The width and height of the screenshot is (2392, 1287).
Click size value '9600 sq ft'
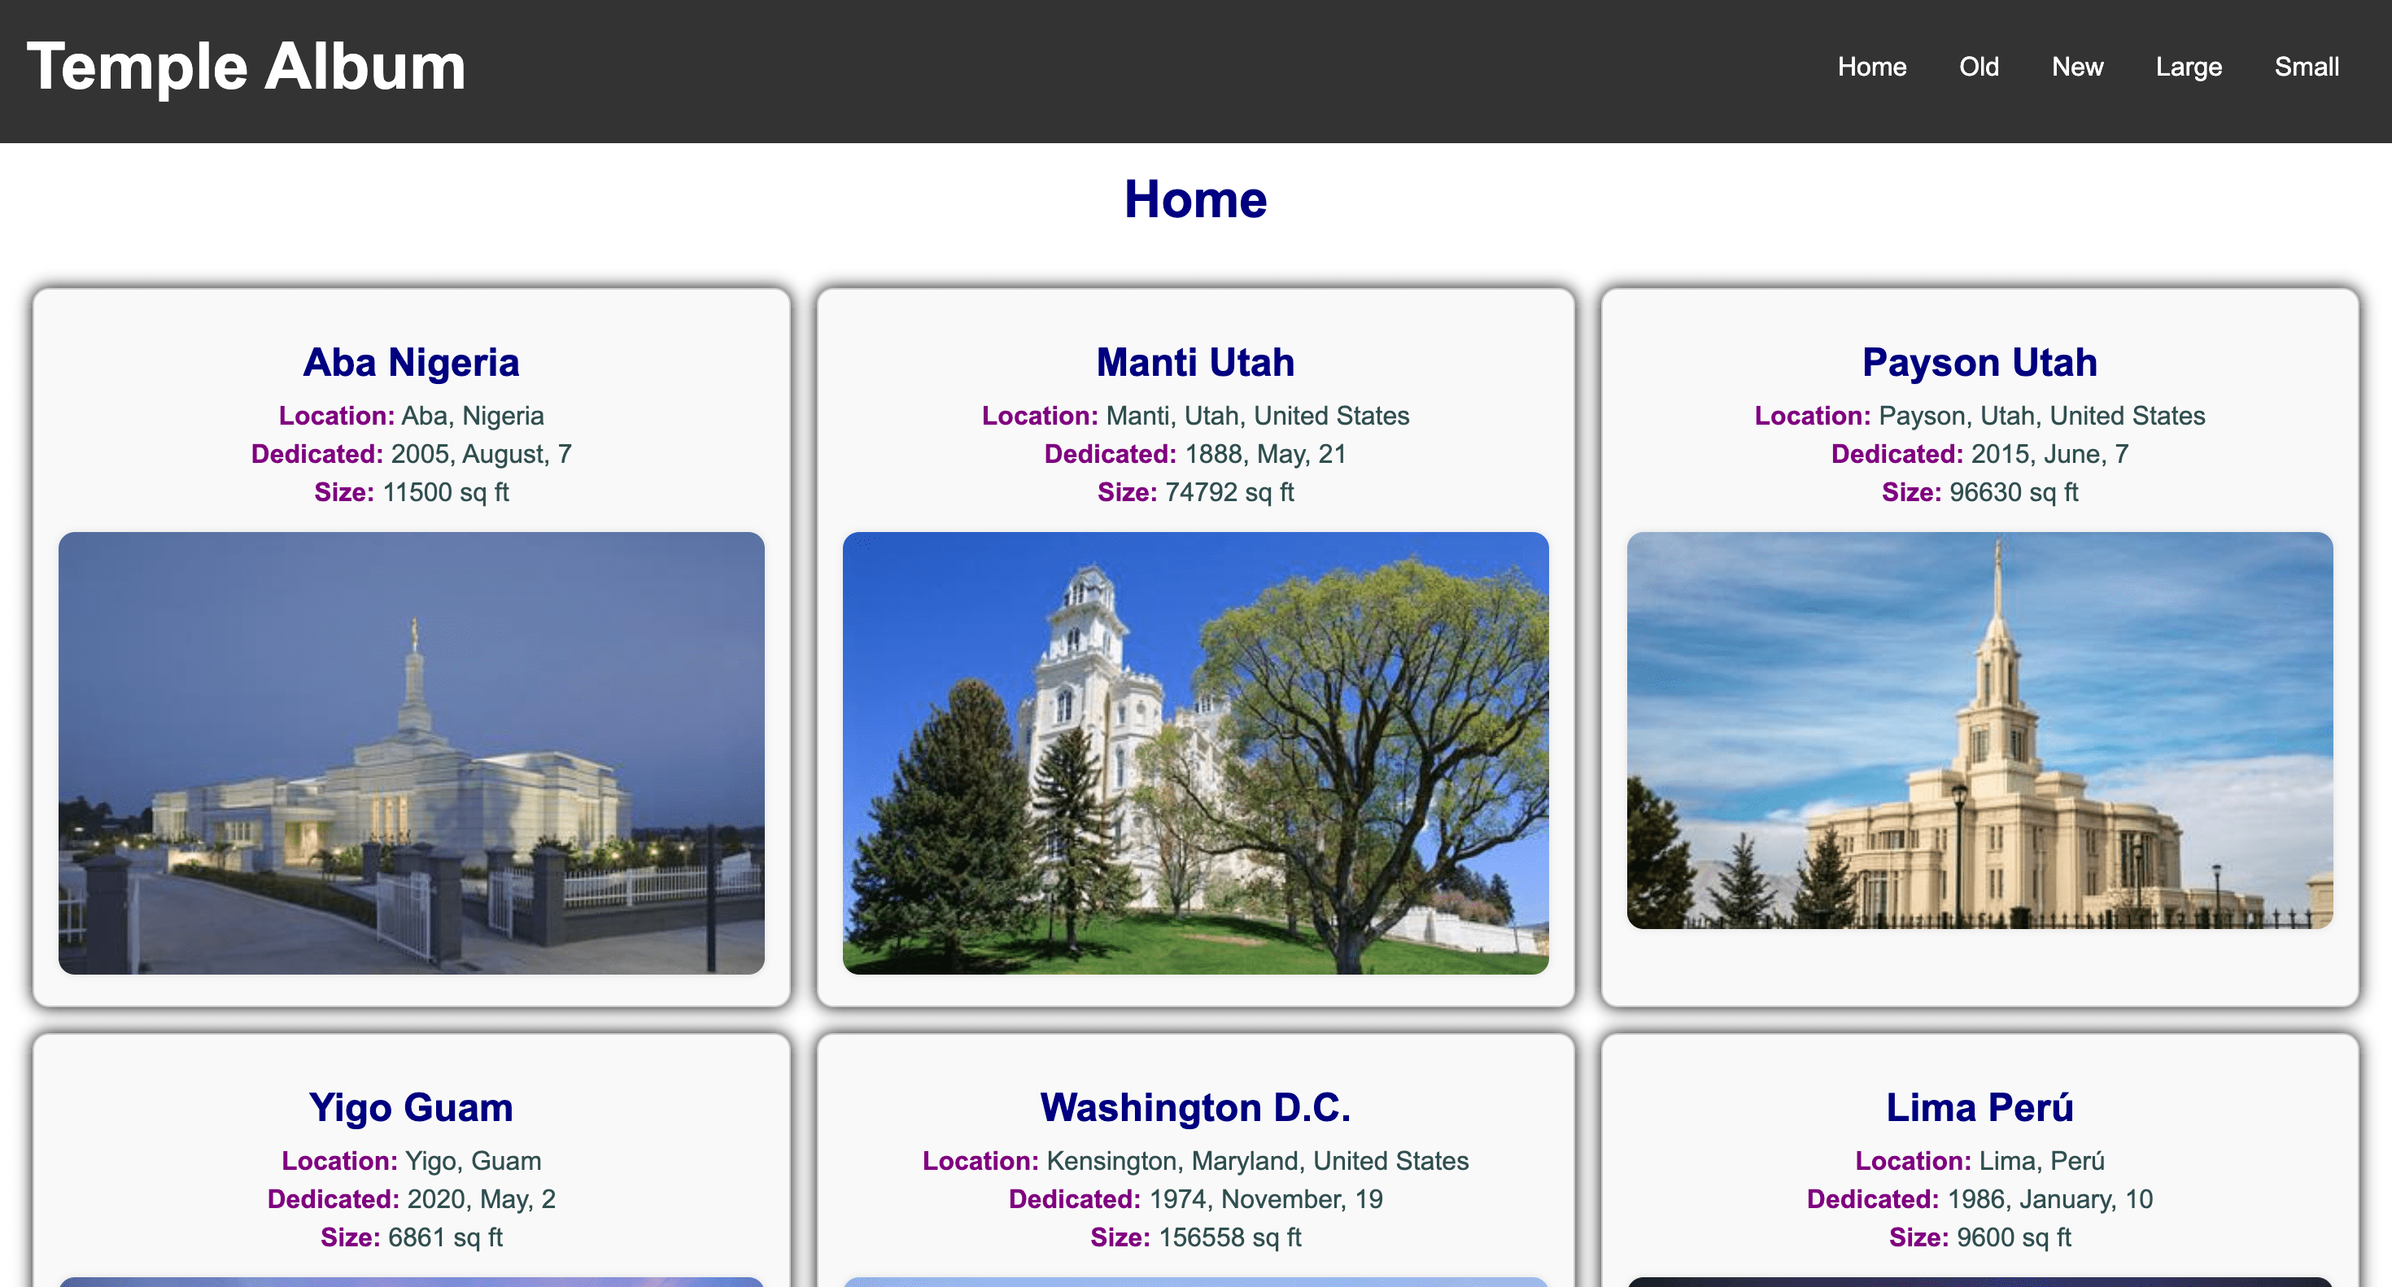click(x=2014, y=1237)
